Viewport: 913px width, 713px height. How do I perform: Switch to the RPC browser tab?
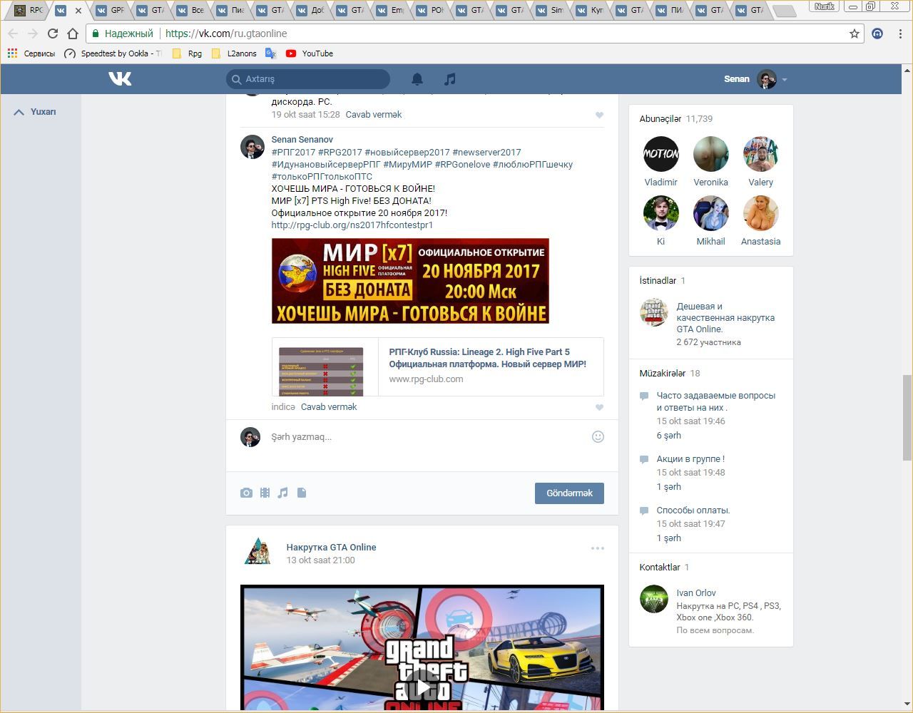point(29,10)
